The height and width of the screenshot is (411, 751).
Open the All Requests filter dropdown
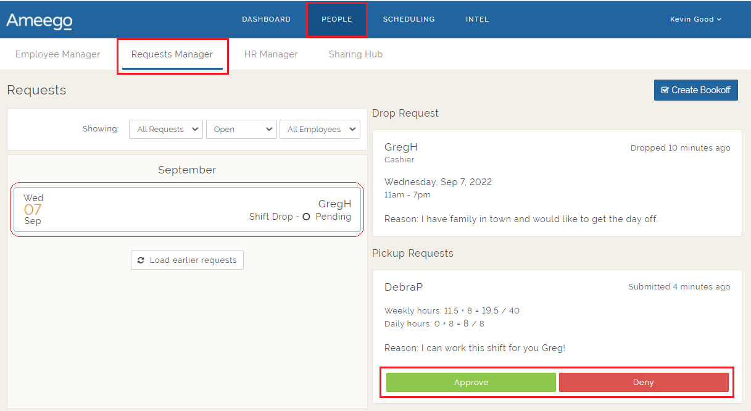coord(165,129)
